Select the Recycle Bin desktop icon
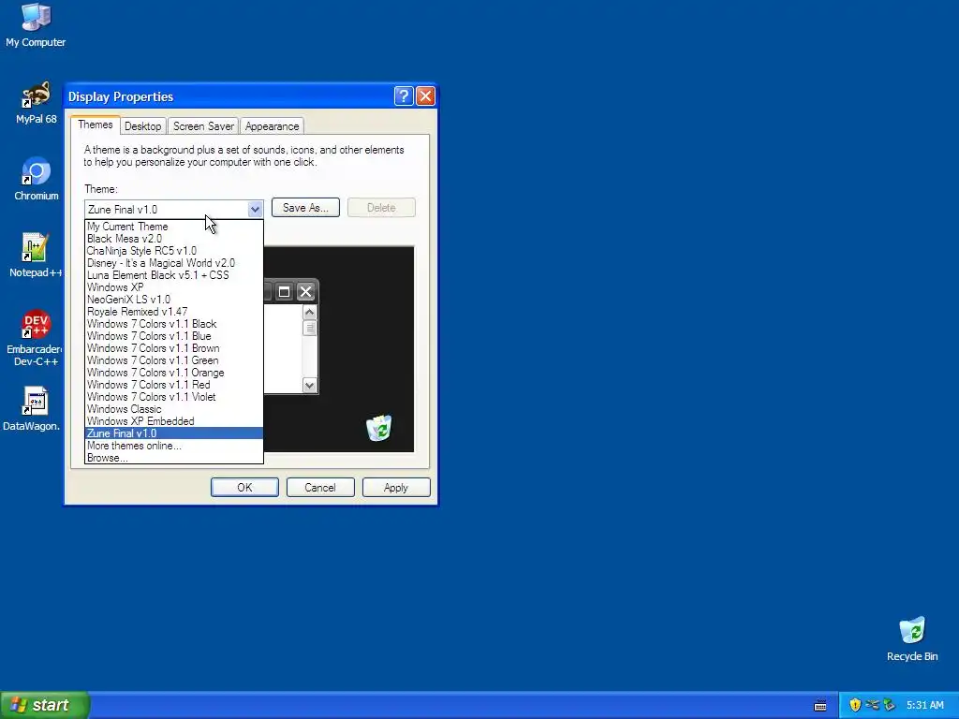 click(x=912, y=638)
